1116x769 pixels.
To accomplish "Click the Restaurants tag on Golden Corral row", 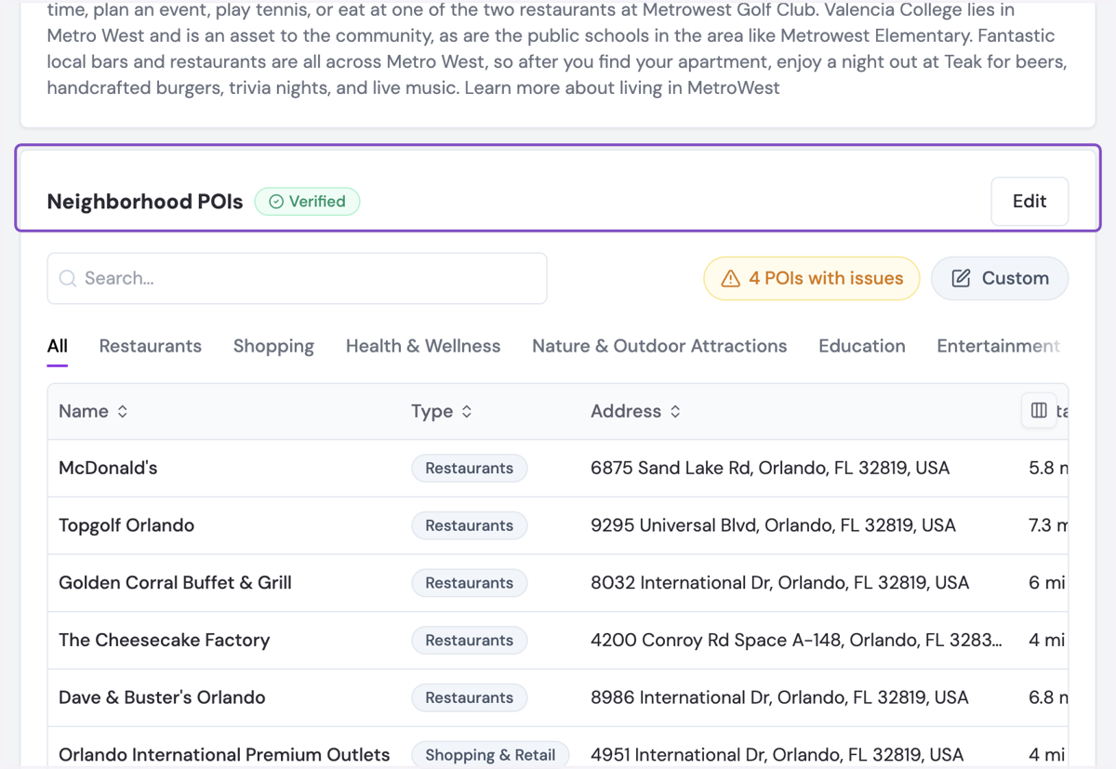I will pyautogui.click(x=470, y=583).
